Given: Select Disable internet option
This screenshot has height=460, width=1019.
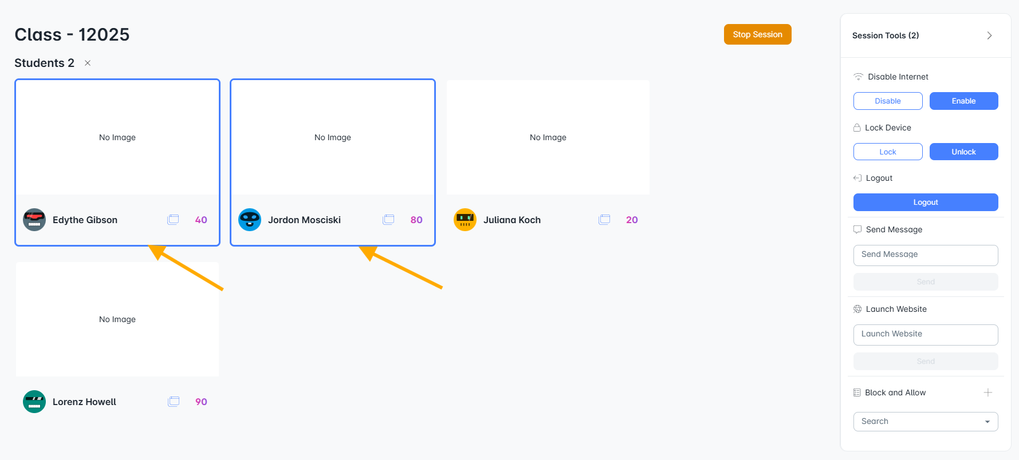Looking at the screenshot, I should pyautogui.click(x=888, y=101).
